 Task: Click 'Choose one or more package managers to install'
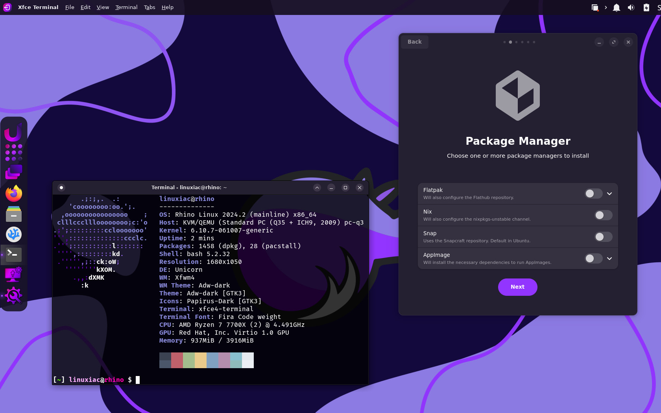click(518, 156)
